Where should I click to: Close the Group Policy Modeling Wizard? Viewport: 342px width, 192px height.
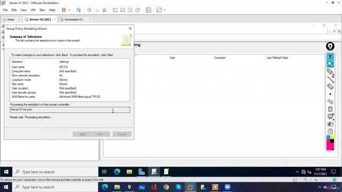pos(130,28)
